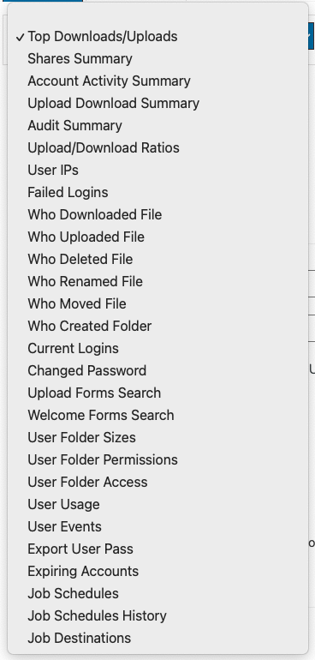Viewport: 315px width, 660px height.
Task: Select the checked Top Downloads/Uploads option
Action: (x=157, y=37)
